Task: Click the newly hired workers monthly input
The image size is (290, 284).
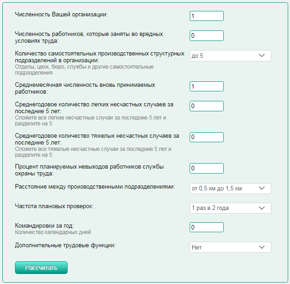Action: pyautogui.click(x=206, y=86)
